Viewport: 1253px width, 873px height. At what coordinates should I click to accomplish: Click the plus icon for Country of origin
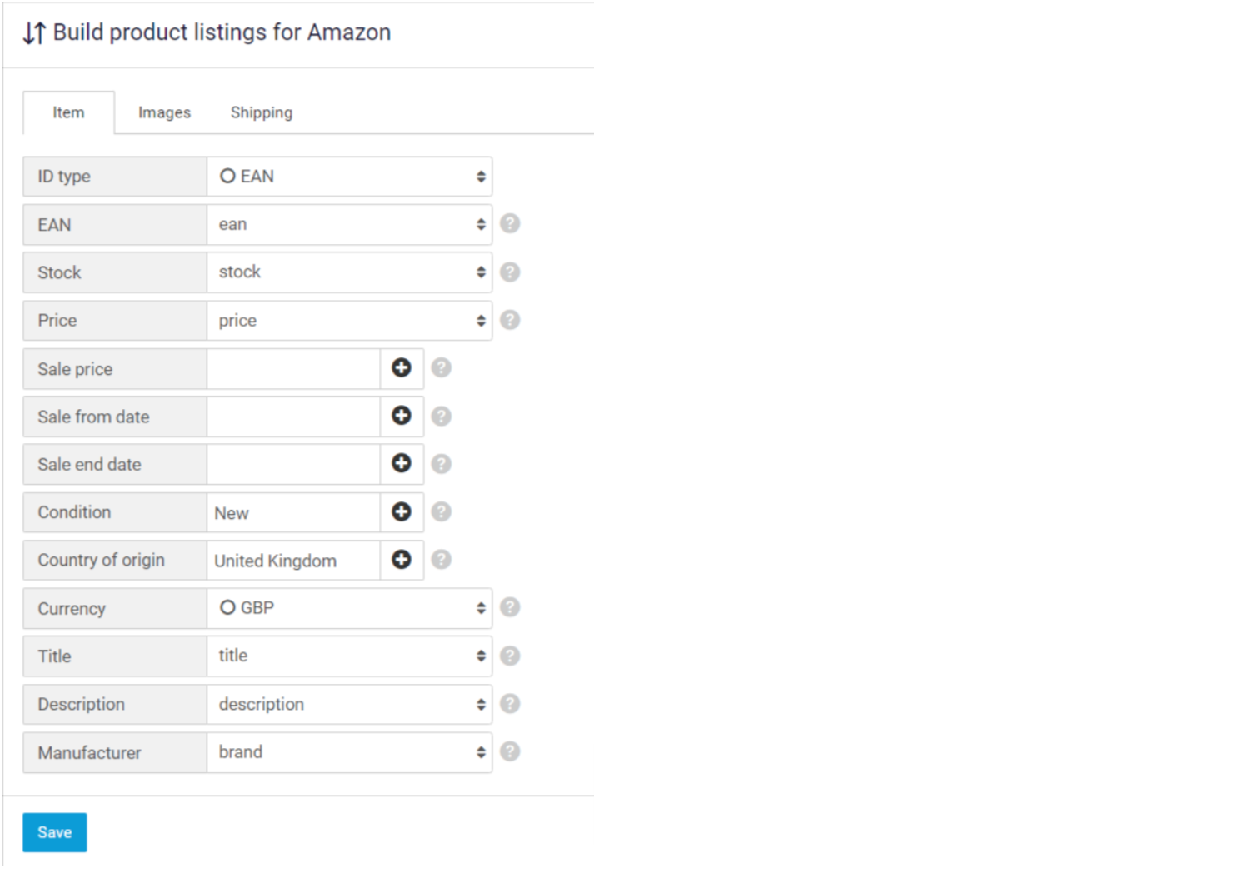tap(402, 559)
